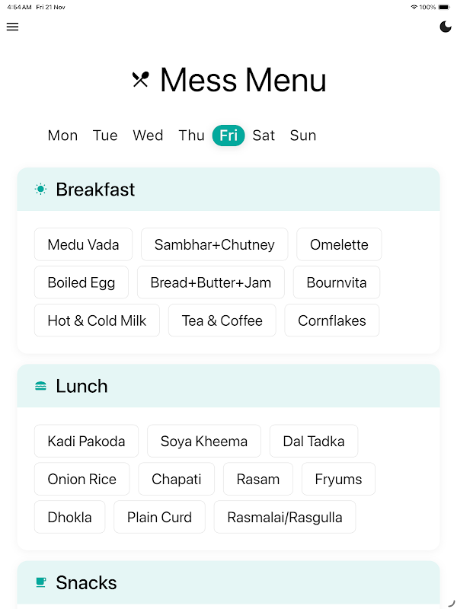The width and height of the screenshot is (457, 609).
Task: Tap the Wi-Fi icon in status bar
Action: point(414,7)
